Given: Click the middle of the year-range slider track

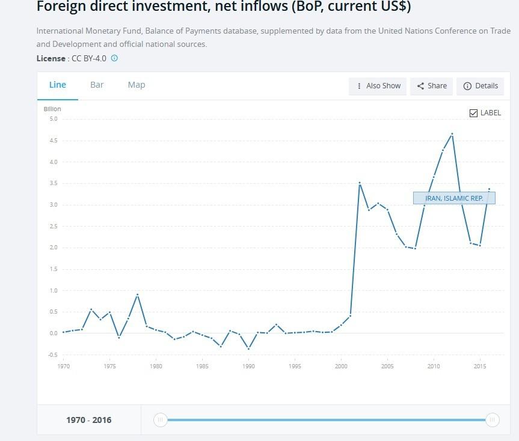Looking at the screenshot, I should pos(326,420).
